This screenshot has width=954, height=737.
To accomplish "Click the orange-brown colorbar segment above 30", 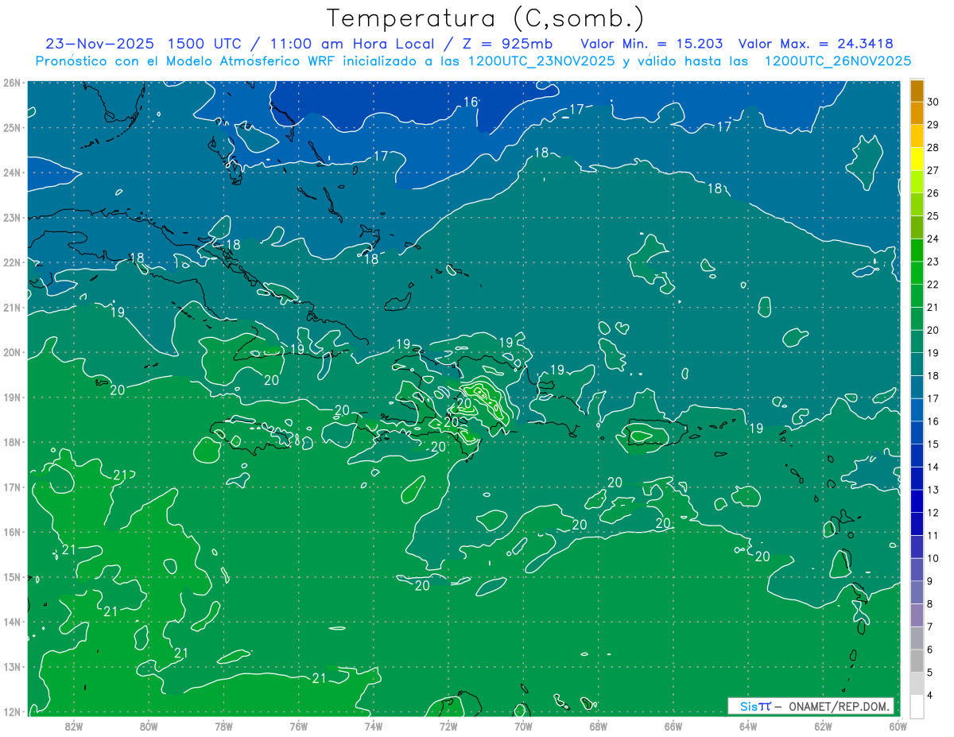I will coord(917,90).
